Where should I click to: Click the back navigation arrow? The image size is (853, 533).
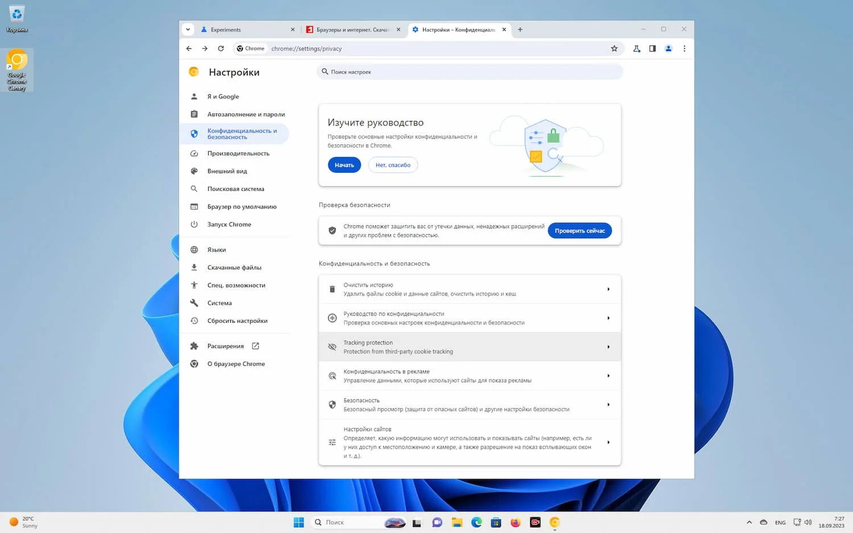189,49
